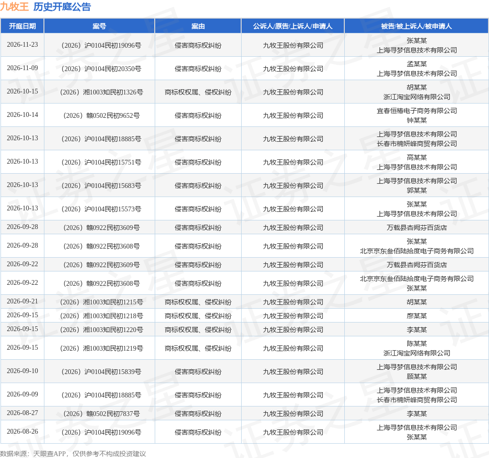Click the 数据来源 天眼查APP footer text
Viewport: 489px width, 458px height.
point(73,454)
